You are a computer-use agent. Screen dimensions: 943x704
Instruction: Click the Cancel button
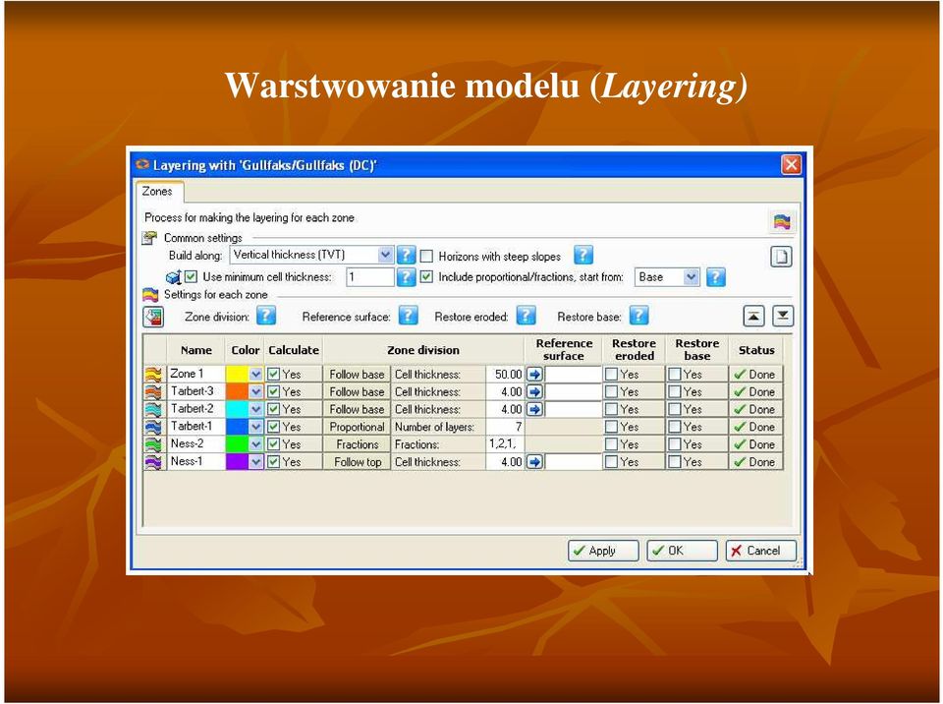[760, 551]
